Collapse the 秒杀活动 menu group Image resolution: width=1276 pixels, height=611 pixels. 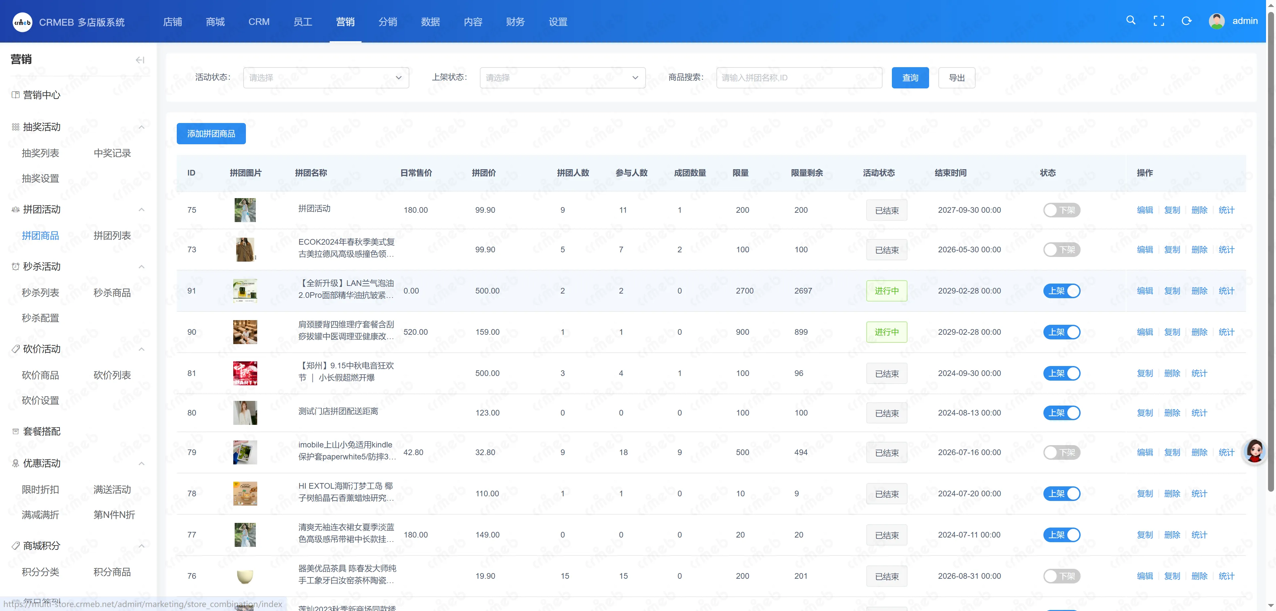pyautogui.click(x=141, y=267)
